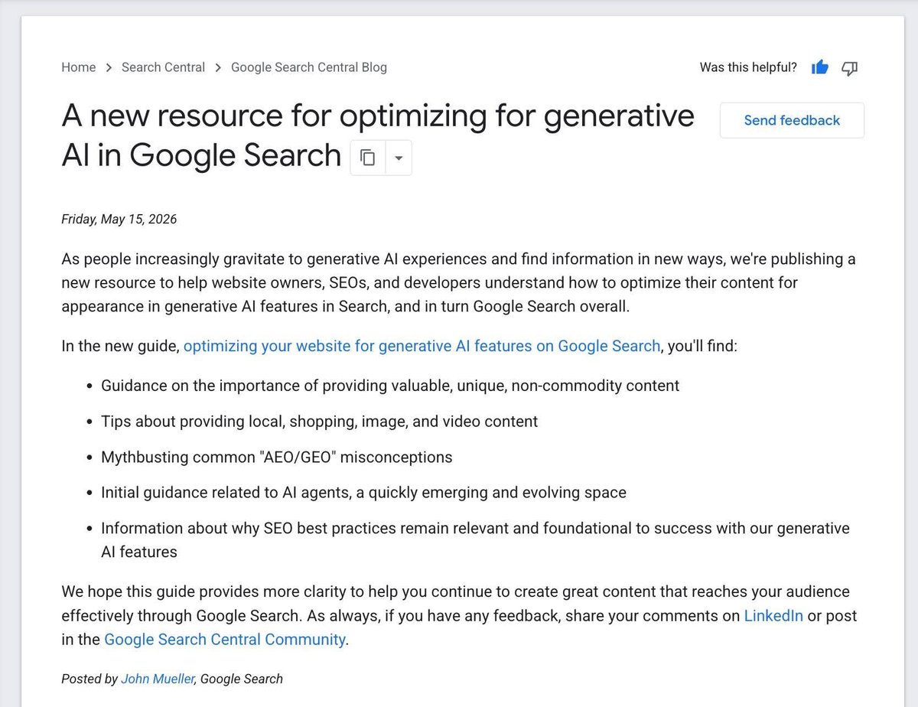Click the thumbs down not helpful icon

[x=849, y=67]
